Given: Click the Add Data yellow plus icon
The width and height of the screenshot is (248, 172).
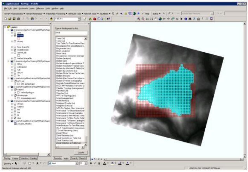Looking at the screenshot, I should pos(51,19).
